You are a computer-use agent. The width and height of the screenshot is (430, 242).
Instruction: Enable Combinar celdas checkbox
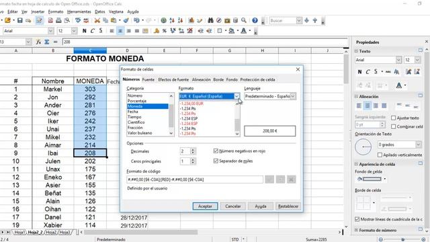[394, 126]
